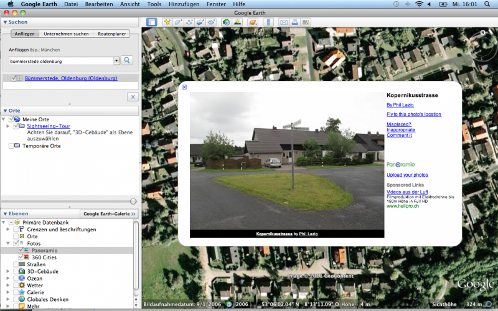Screen dimensions: 498x311
Task: Select the ruler tool in the toolbar
Action: pyautogui.click(x=268, y=22)
